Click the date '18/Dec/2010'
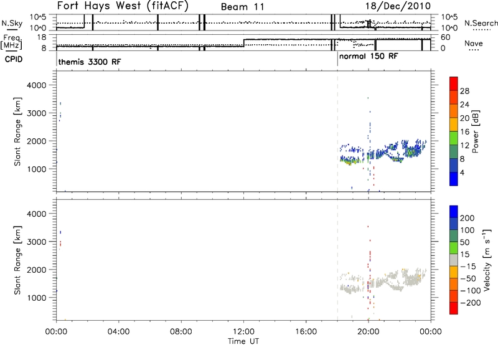The height and width of the screenshot is (345, 498). (398, 6)
